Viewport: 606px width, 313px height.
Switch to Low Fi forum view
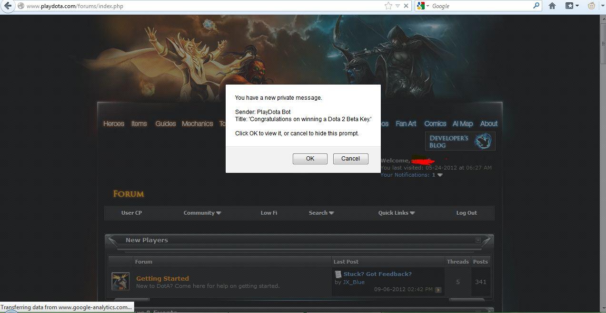pos(269,213)
